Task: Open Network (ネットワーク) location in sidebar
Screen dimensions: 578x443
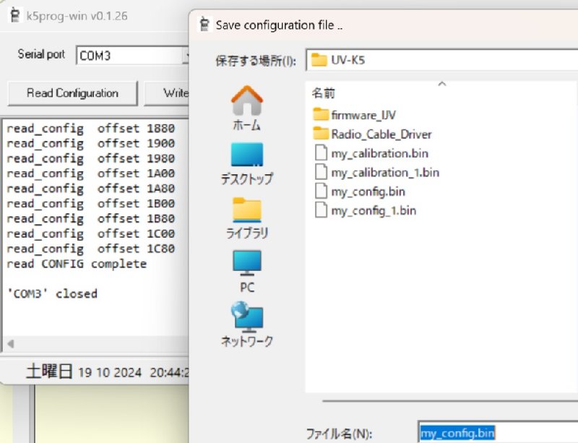Action: pyautogui.click(x=246, y=324)
